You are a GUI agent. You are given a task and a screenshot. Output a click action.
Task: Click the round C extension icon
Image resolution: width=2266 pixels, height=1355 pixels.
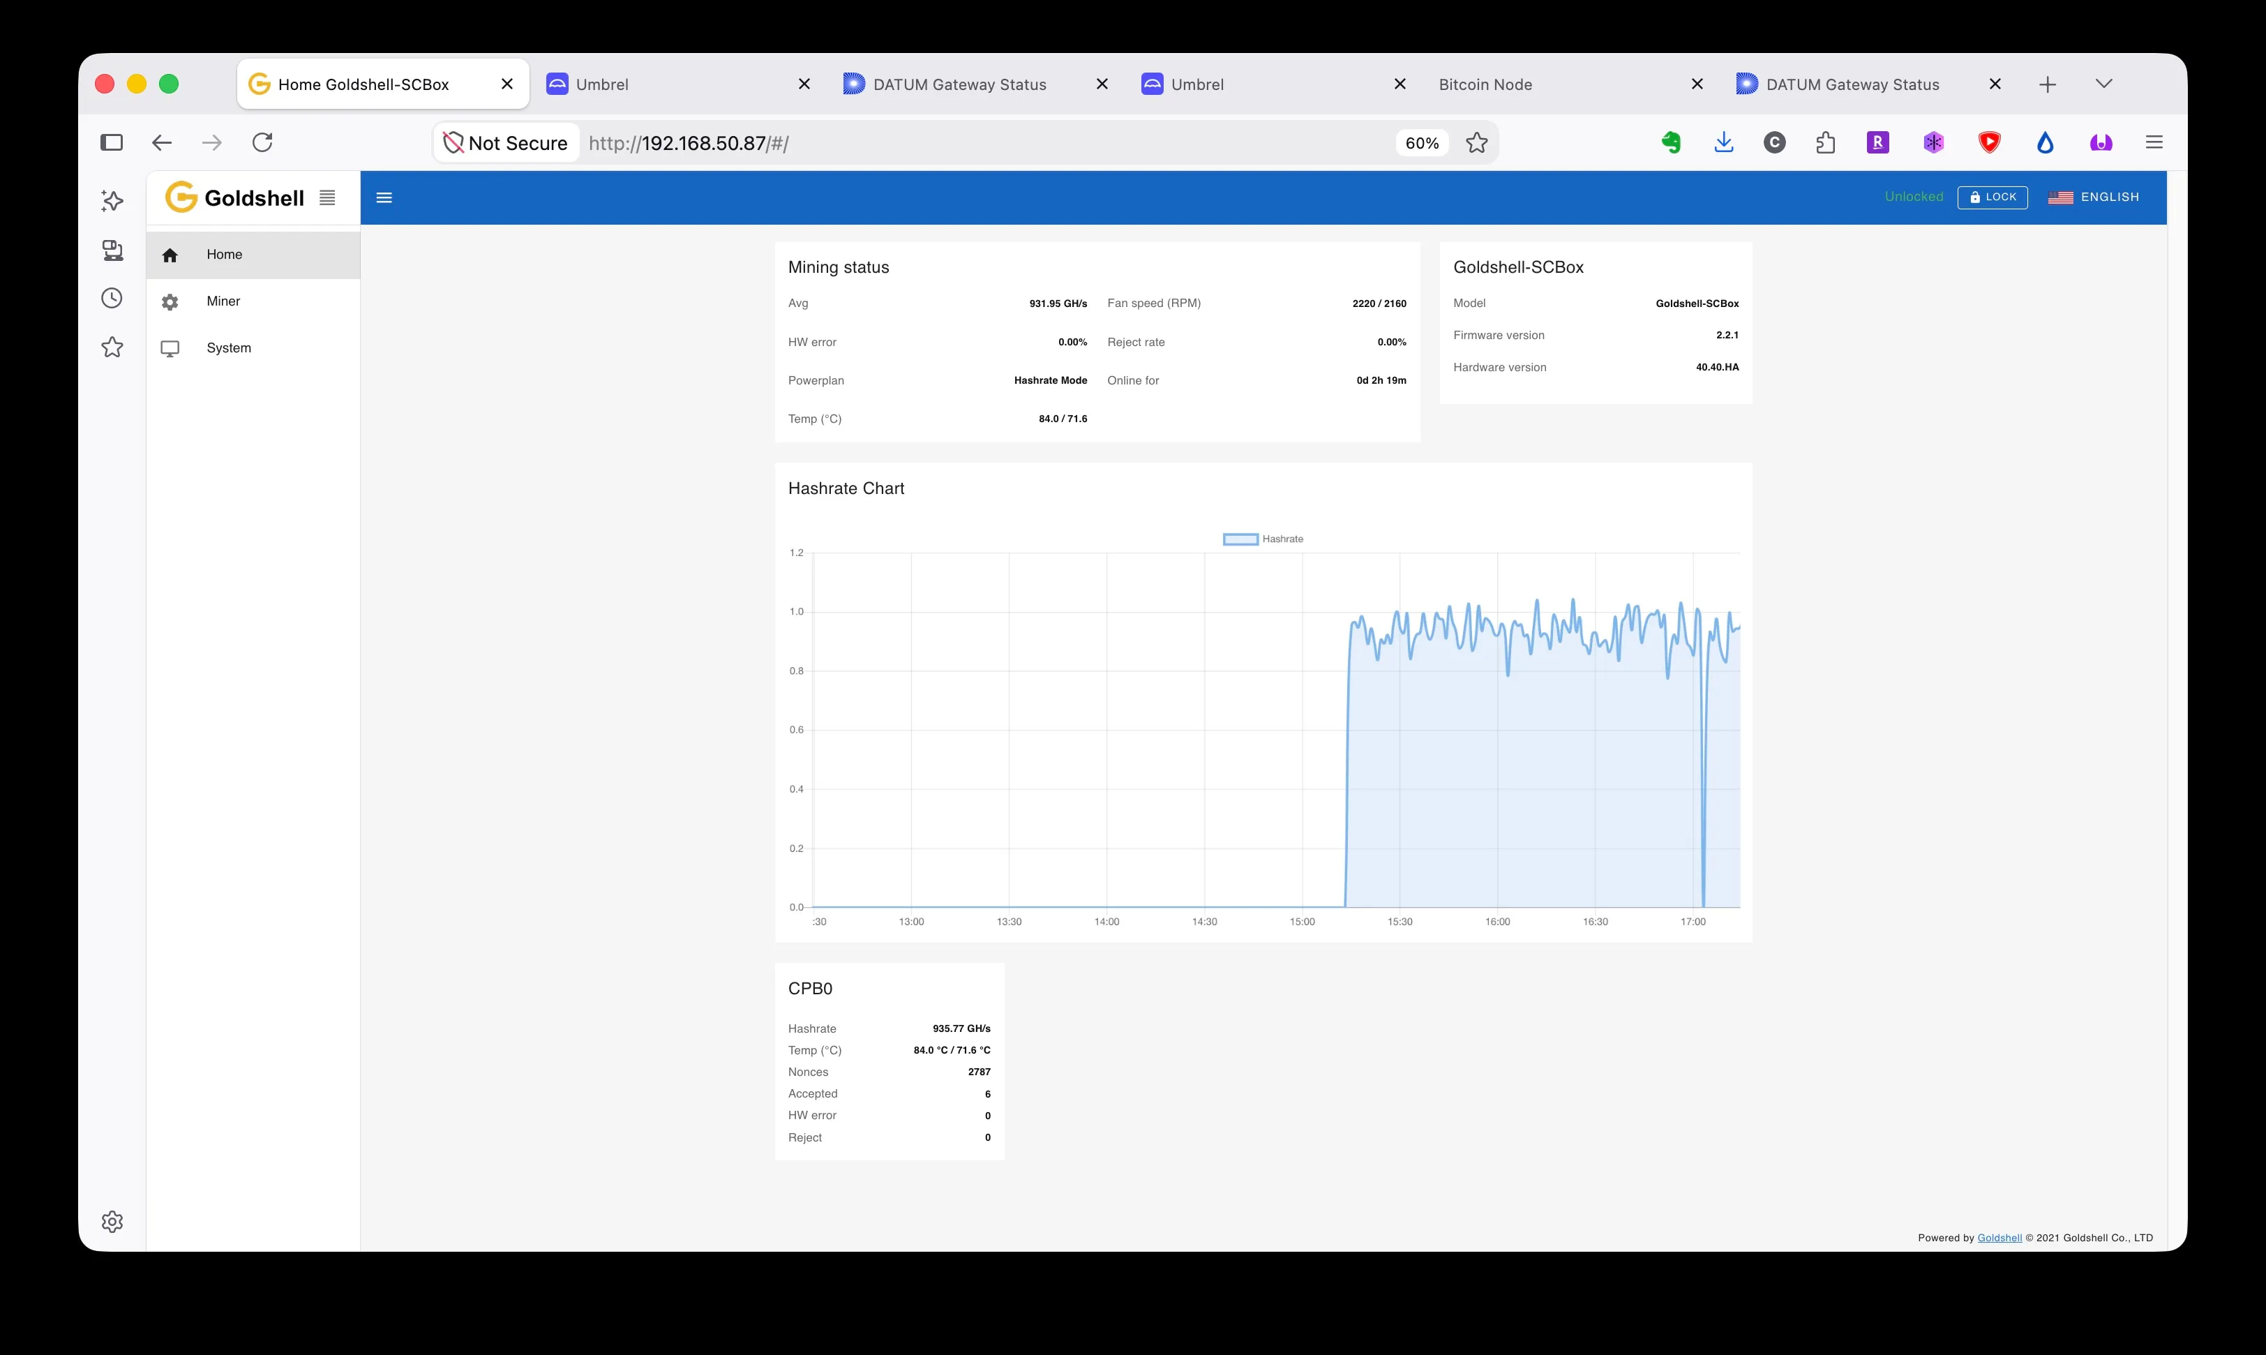(x=1775, y=142)
